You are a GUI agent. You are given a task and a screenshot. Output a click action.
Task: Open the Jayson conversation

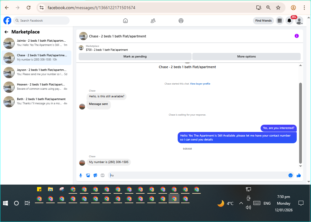(x=36, y=72)
